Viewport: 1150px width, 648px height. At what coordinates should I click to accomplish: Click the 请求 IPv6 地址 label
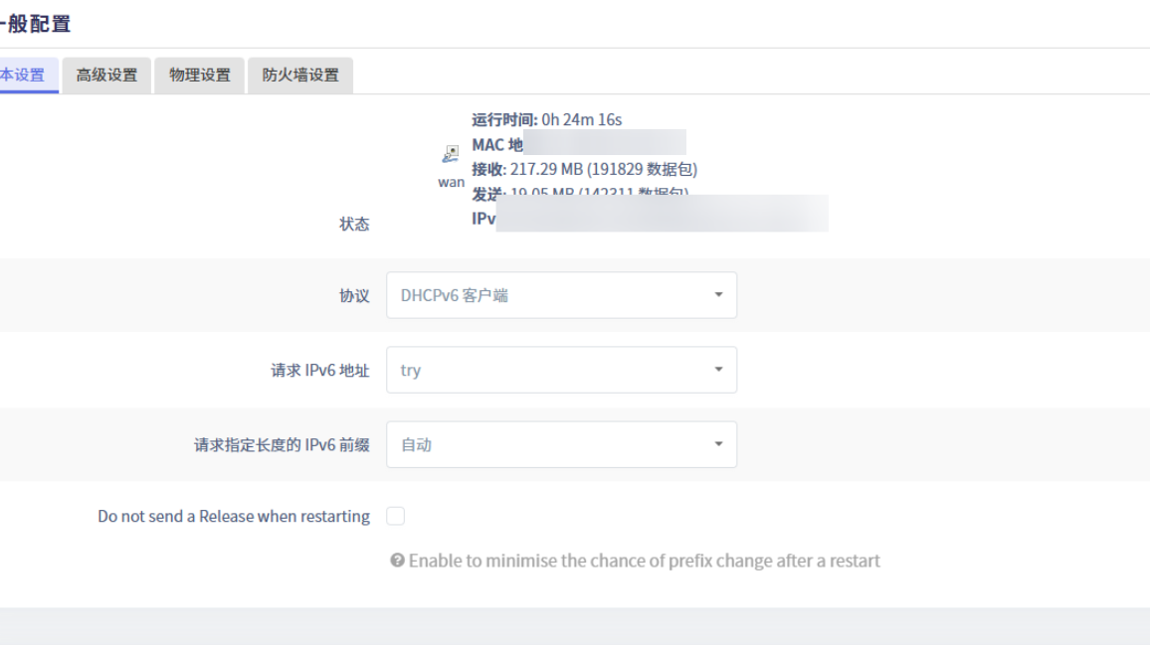(x=319, y=370)
